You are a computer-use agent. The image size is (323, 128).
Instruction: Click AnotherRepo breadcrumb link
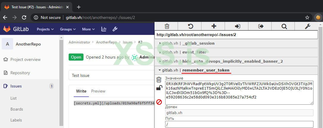106,42
